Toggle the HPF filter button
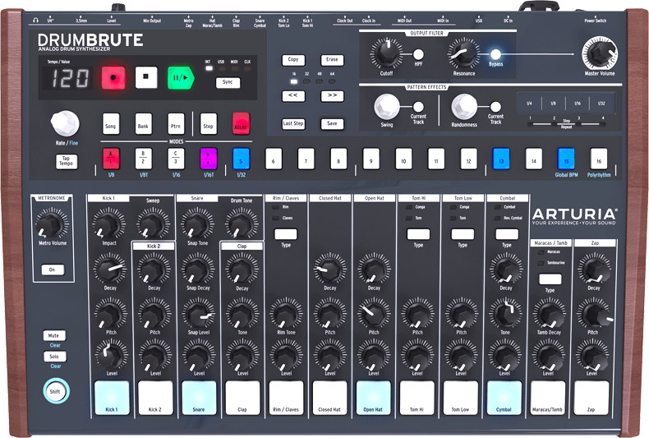This screenshot has height=438, width=649. click(x=418, y=54)
